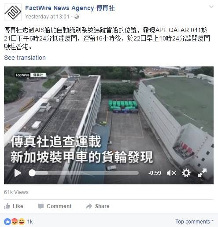Open video settings gear icon
The height and width of the screenshot is (227, 218).
tap(186, 173)
